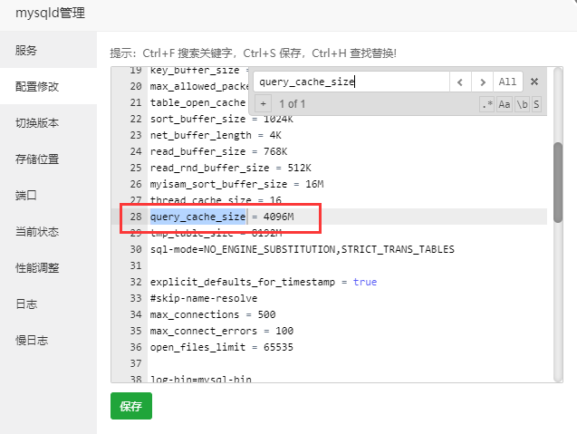Click the editor vertical scrollbar thumb
Viewport: 577px width, 434px height.
point(558,182)
